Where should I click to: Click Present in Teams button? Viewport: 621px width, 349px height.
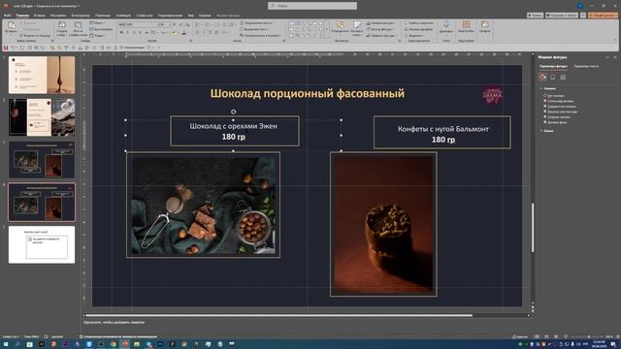pyautogui.click(x=562, y=16)
